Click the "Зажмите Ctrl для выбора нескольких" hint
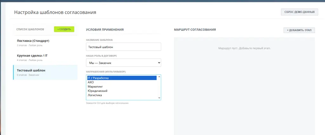 [107, 103]
